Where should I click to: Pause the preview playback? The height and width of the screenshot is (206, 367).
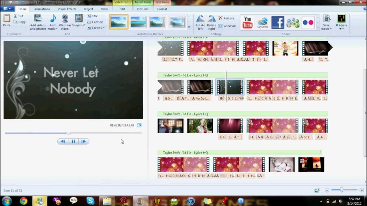pyautogui.click(x=73, y=141)
